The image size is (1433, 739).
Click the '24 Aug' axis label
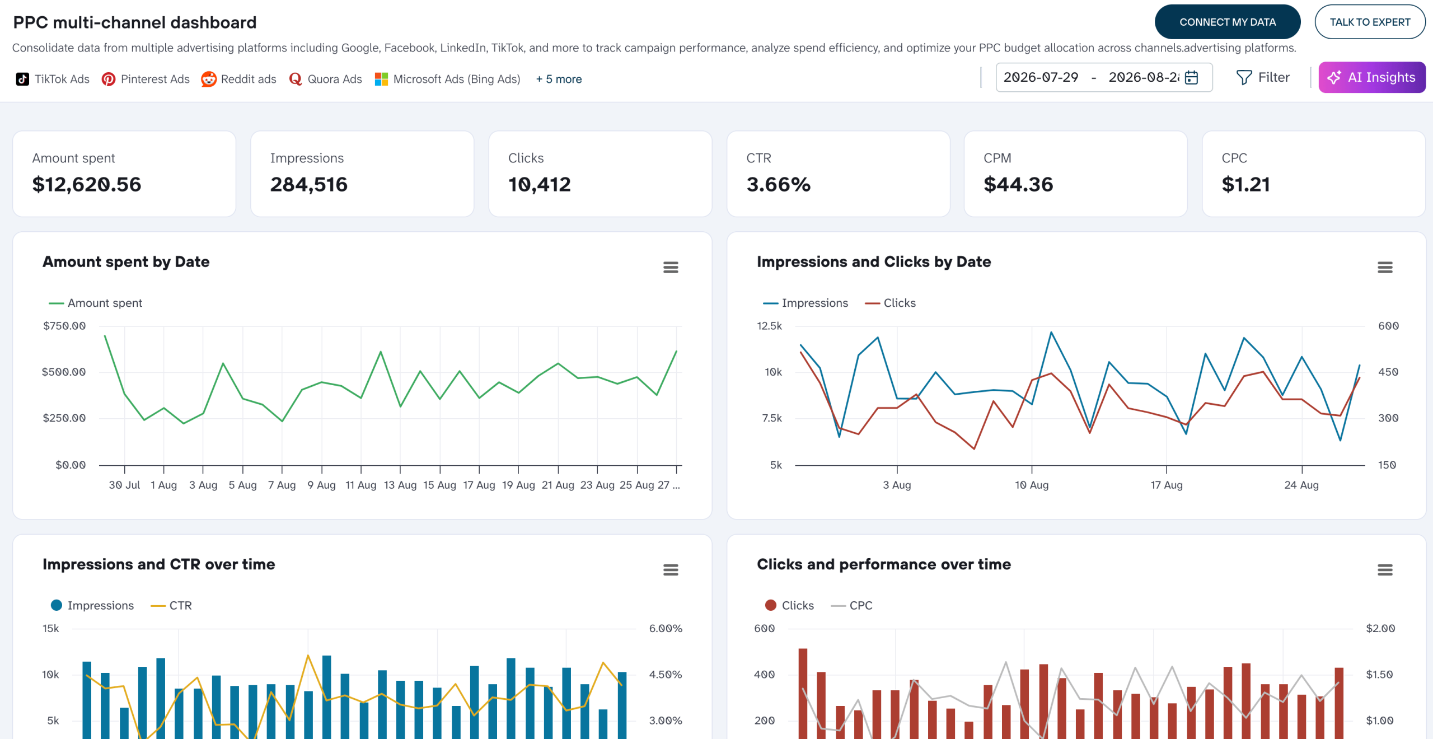coord(1301,485)
